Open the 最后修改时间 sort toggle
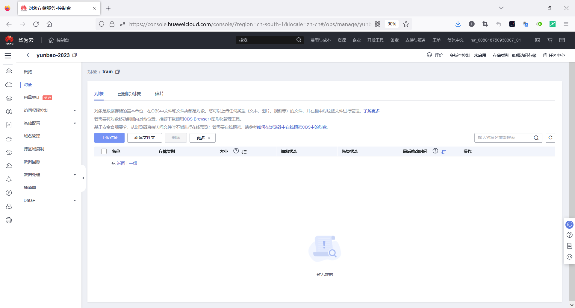 pos(444,152)
